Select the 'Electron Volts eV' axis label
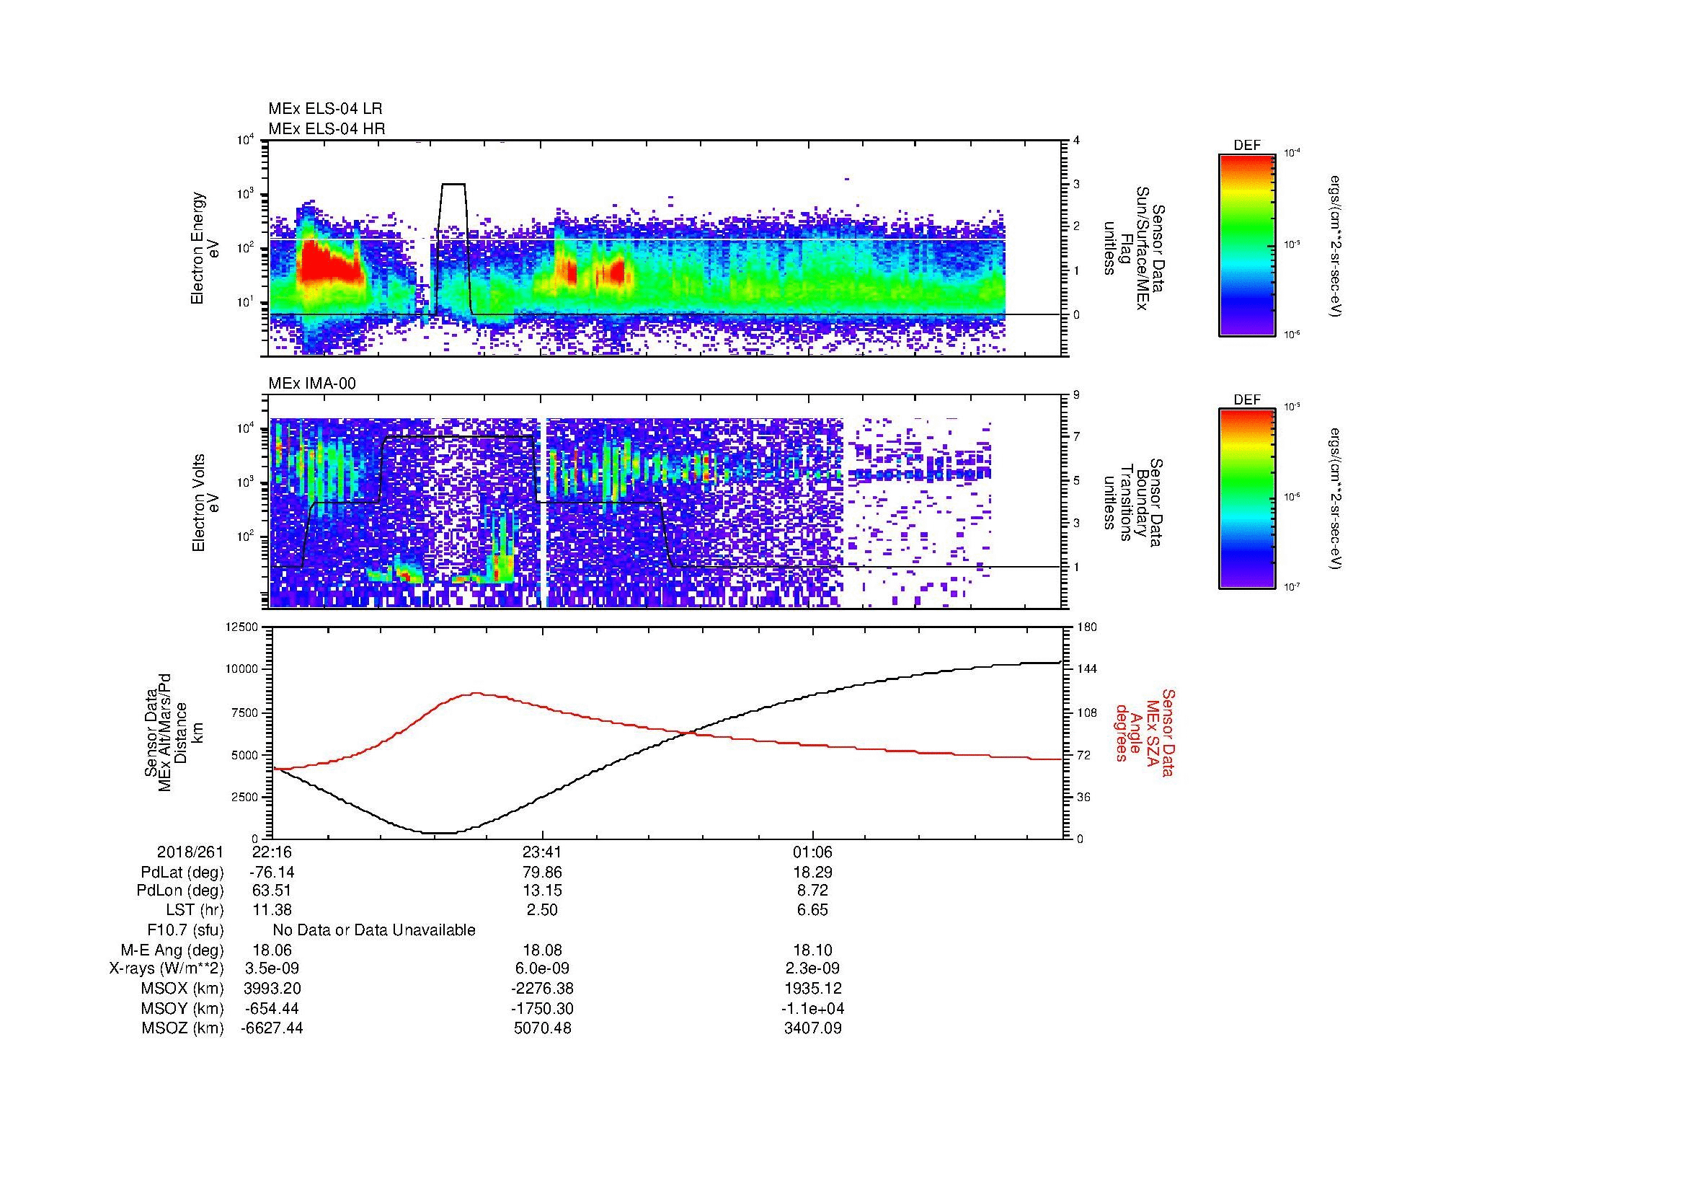This screenshot has width=1686, height=1192. click(205, 503)
